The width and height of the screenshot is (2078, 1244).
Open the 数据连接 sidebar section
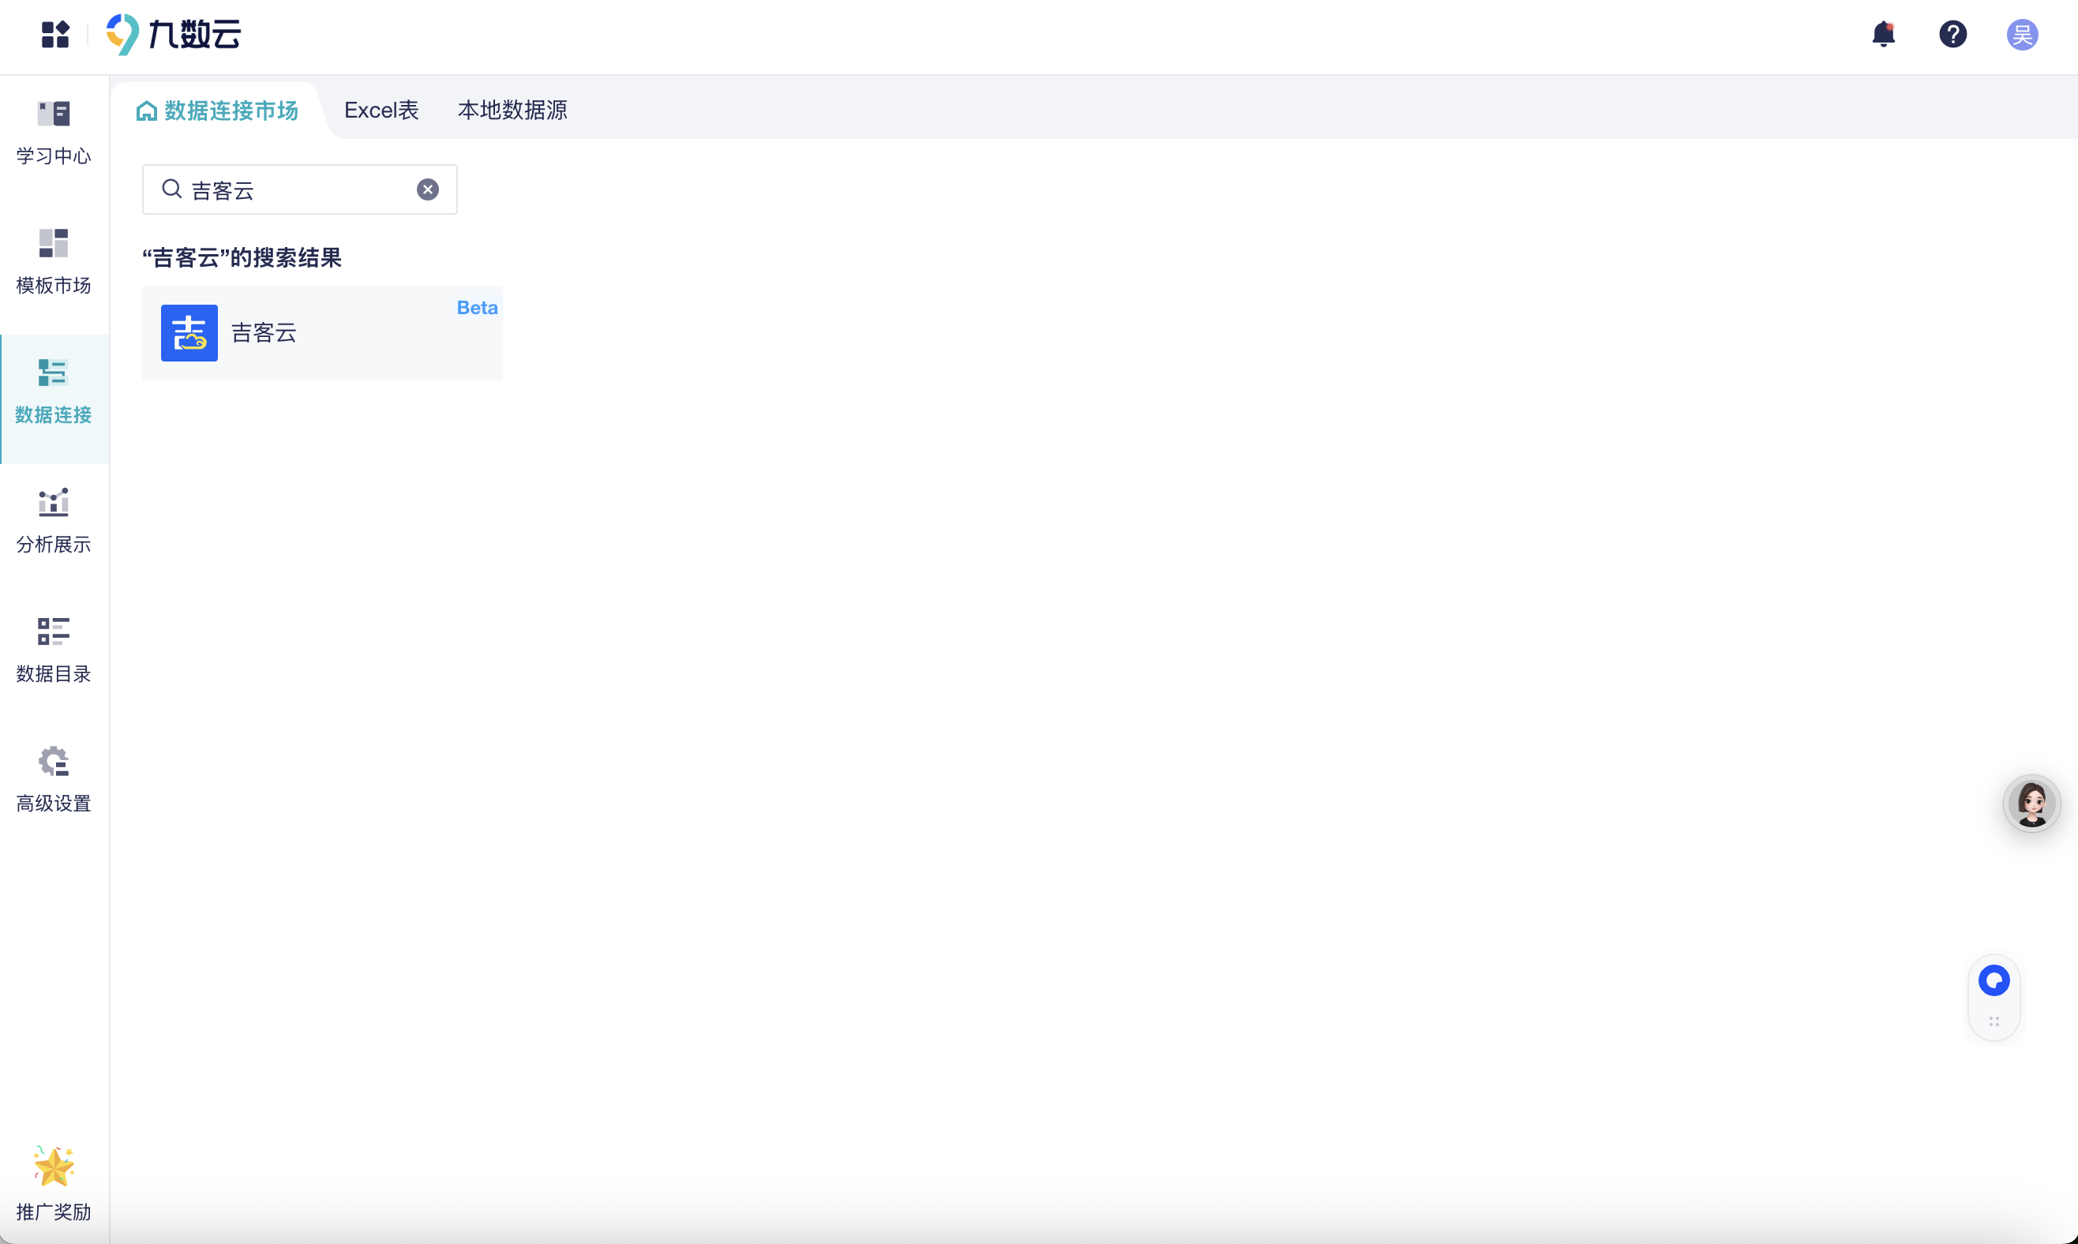(x=53, y=392)
